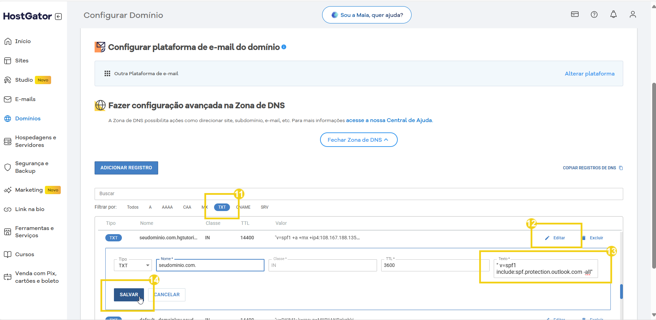The image size is (656, 320).
Task: Click the HostGator logo
Action: tap(28, 16)
